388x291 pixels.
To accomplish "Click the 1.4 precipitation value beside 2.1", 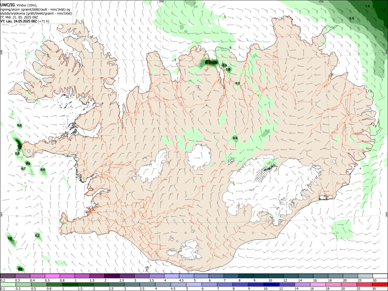I will (215, 62).
